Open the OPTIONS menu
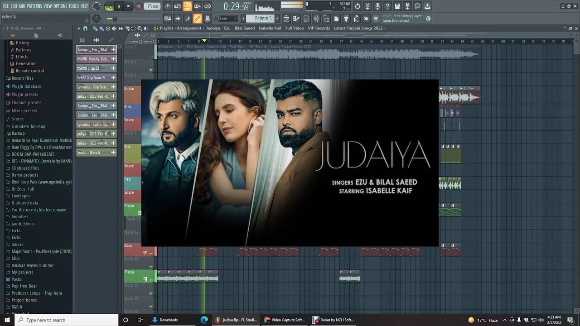The height and width of the screenshot is (326, 580). point(60,6)
